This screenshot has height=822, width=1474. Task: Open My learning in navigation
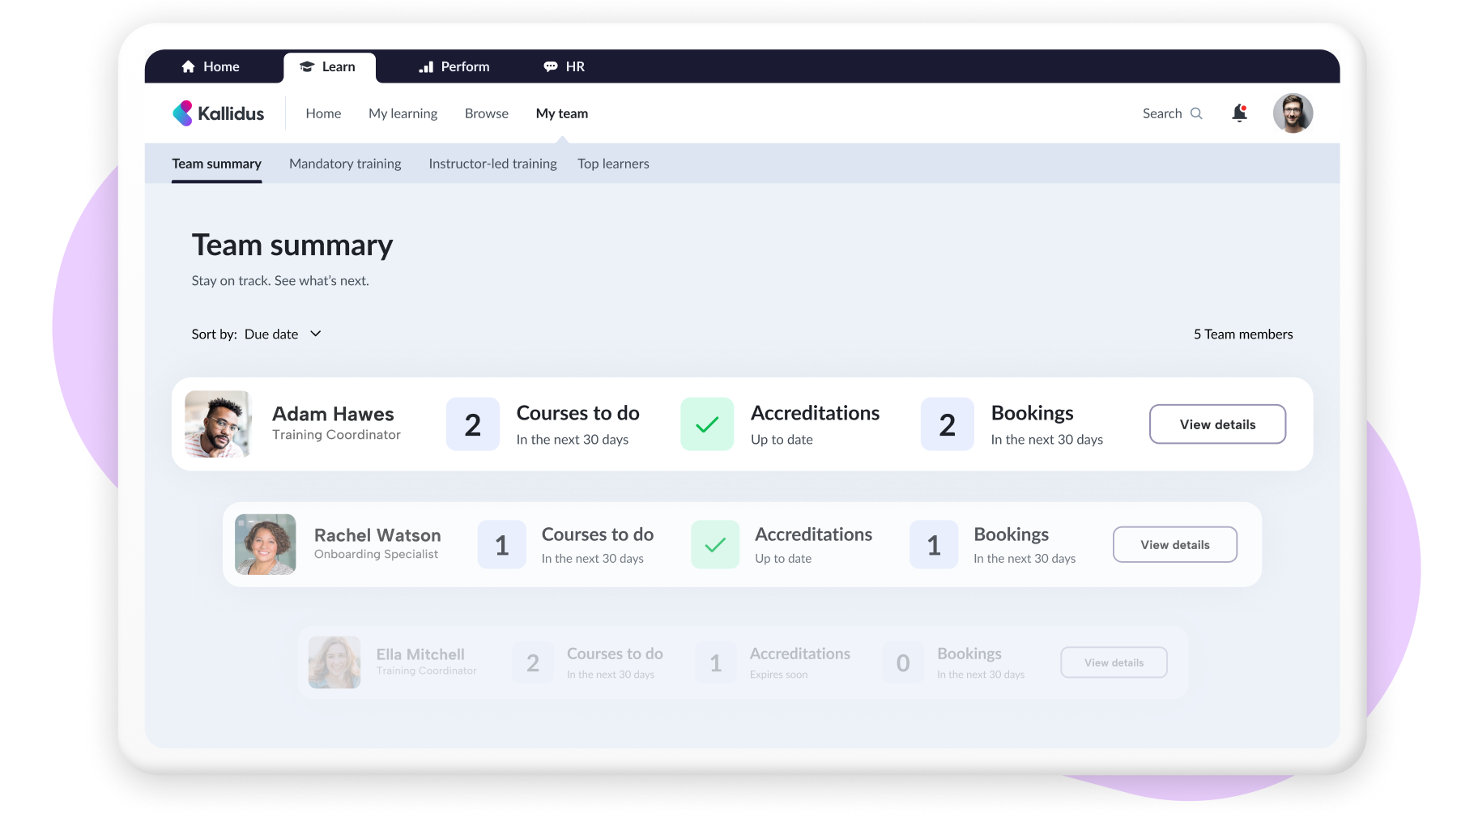tap(403, 113)
